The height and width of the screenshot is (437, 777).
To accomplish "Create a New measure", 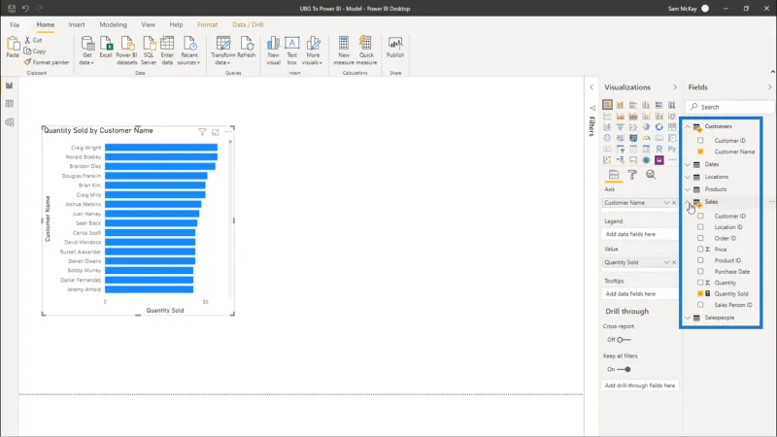I will (344, 50).
